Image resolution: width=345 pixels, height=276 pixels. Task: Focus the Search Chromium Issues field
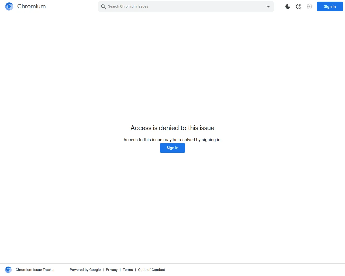click(186, 6)
